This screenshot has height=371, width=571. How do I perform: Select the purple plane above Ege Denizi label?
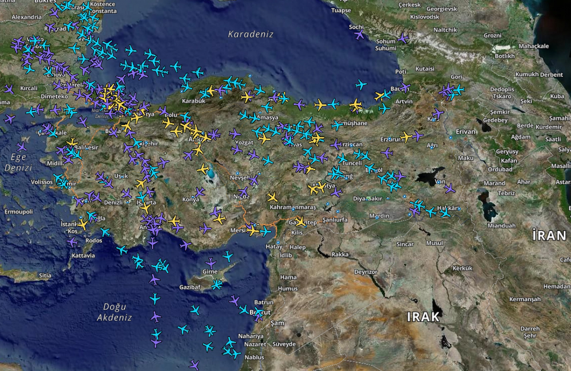point(22,147)
